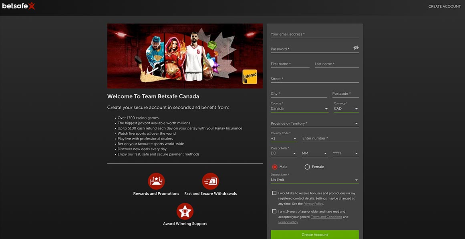Click the Rewards and Promotions icon

tap(156, 181)
